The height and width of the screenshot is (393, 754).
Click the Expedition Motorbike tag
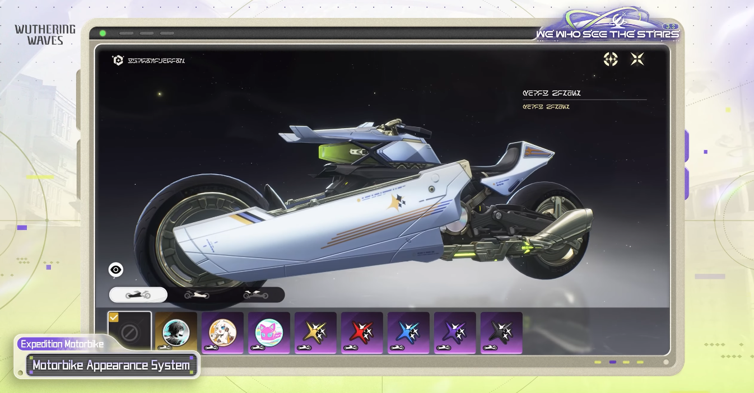(x=62, y=344)
